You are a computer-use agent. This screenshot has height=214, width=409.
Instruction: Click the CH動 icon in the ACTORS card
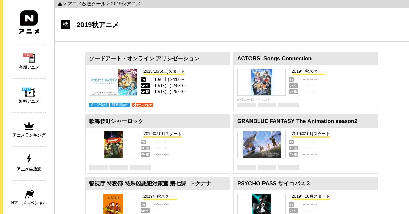293,92
